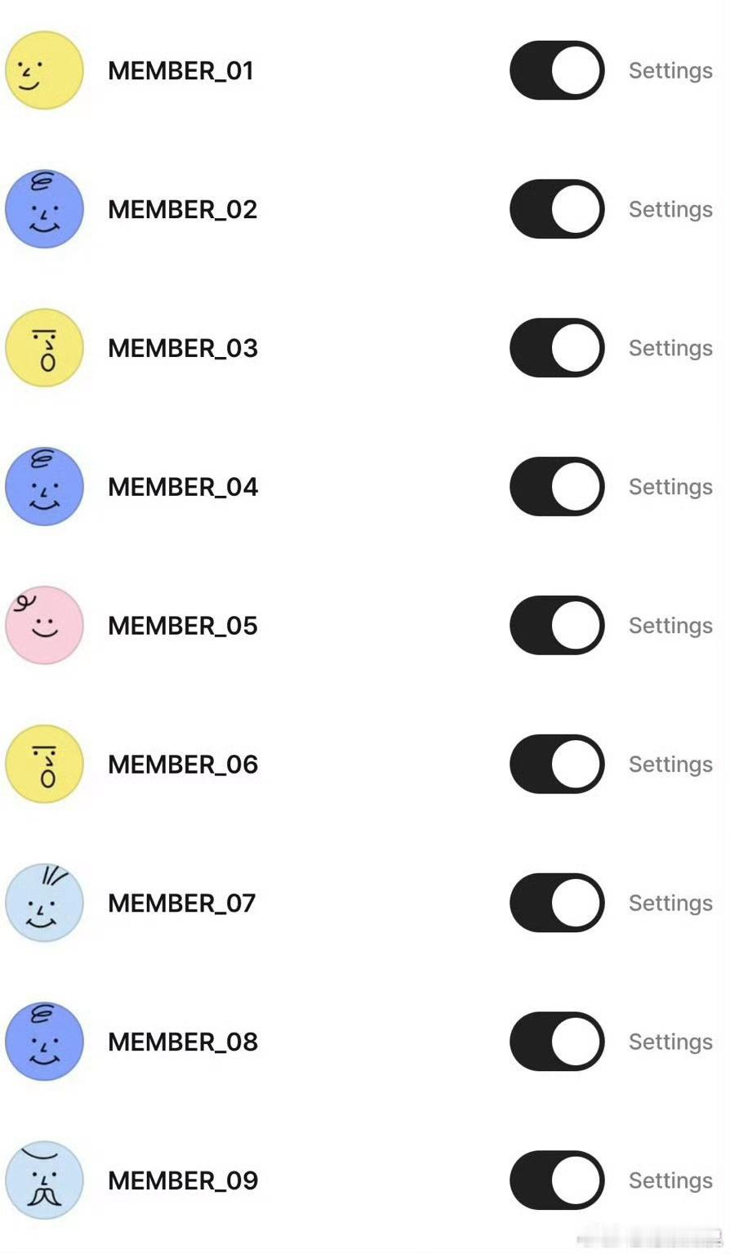This screenshot has width=730, height=1254.
Task: Click MEMBER_01 yellow smiley avatar
Action: point(45,70)
